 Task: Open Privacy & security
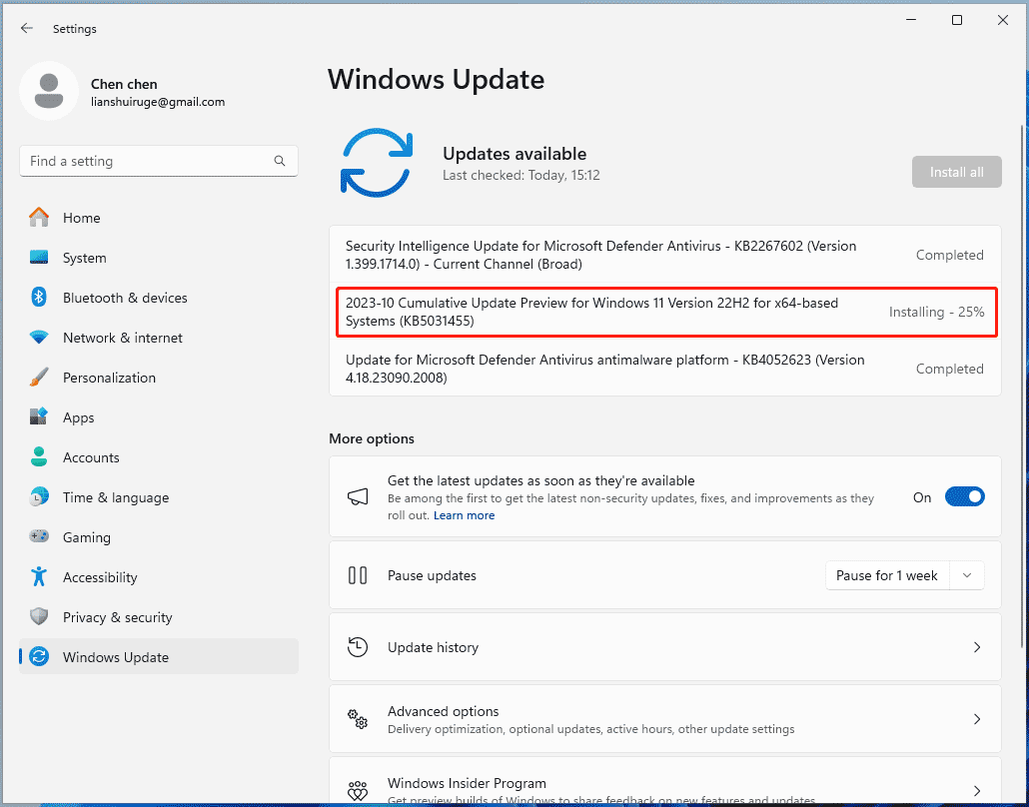[159, 617]
